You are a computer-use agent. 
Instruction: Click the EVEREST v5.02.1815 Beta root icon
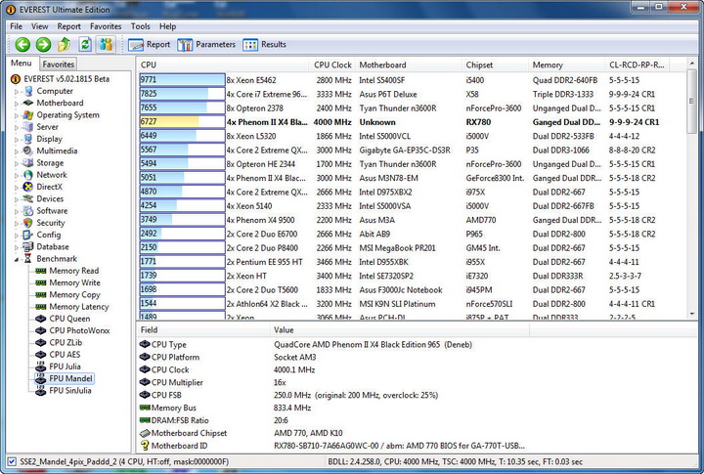[16, 79]
